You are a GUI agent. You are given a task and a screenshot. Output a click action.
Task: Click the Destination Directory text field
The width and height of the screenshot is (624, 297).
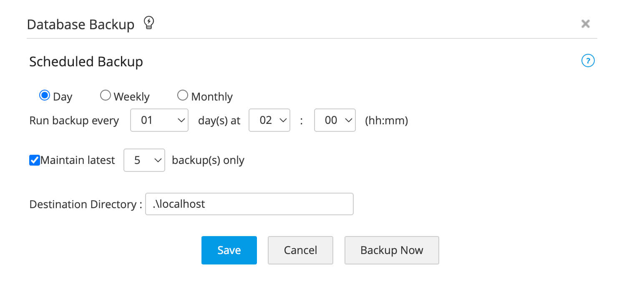pos(249,204)
